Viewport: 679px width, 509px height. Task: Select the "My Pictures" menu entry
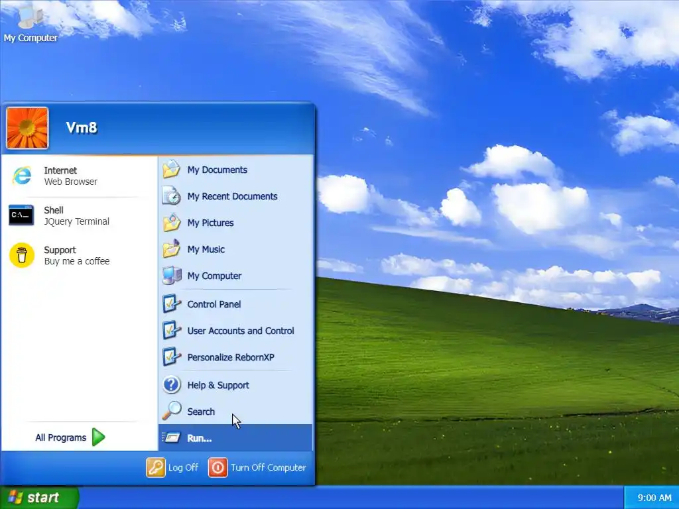(236, 223)
